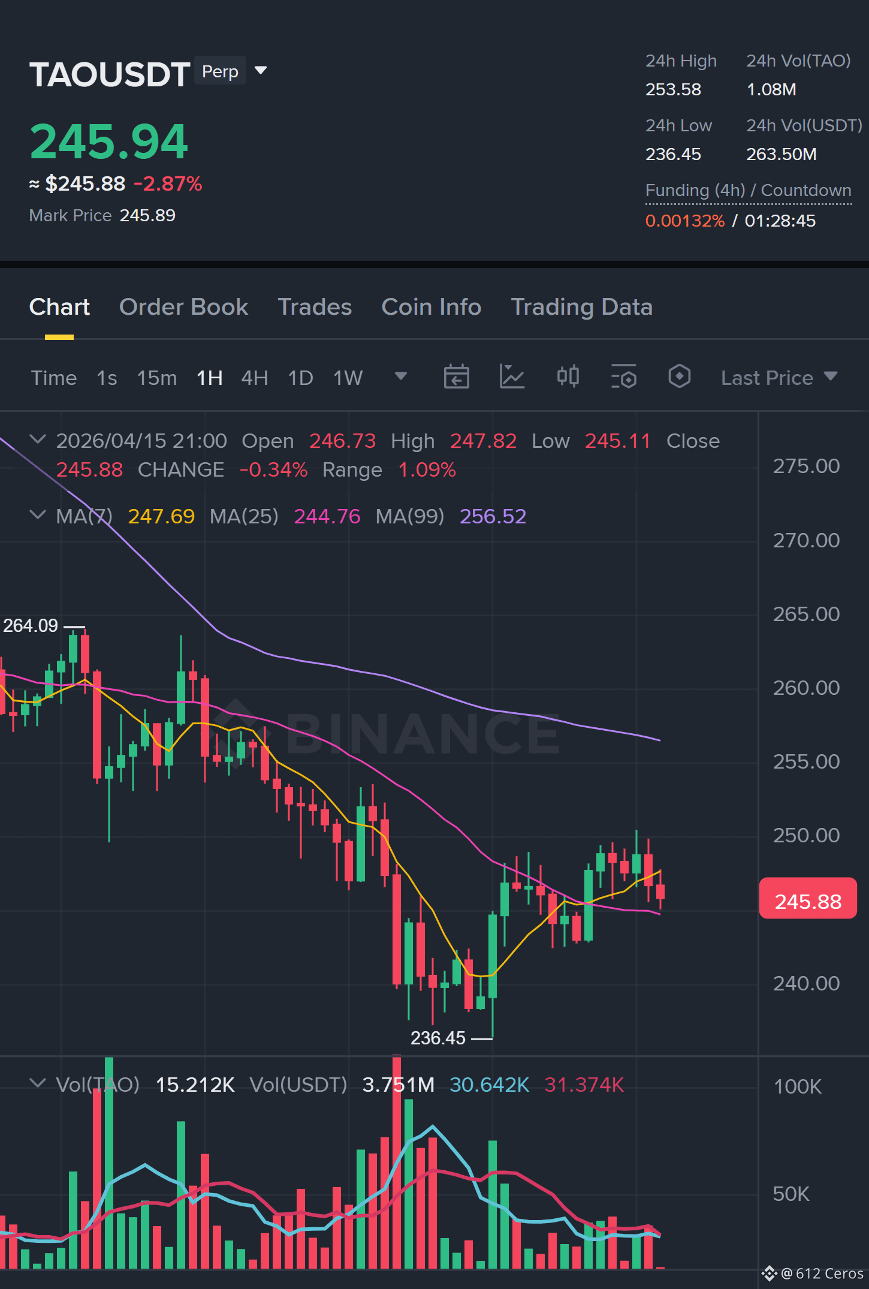Select the 15m timeframe
This screenshot has width=869, height=1289.
pos(156,378)
